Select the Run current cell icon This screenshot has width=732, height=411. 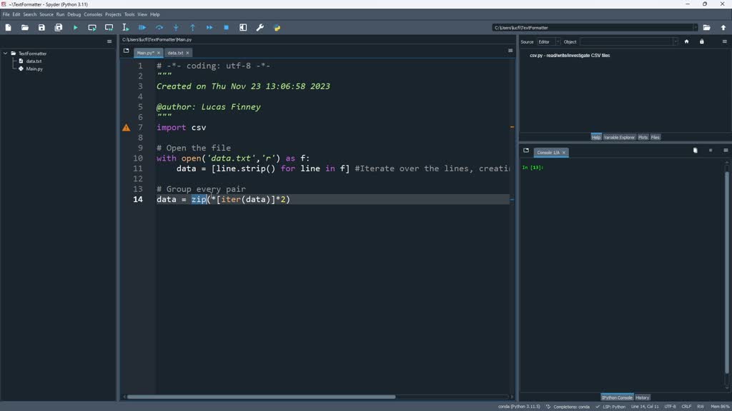92,27
